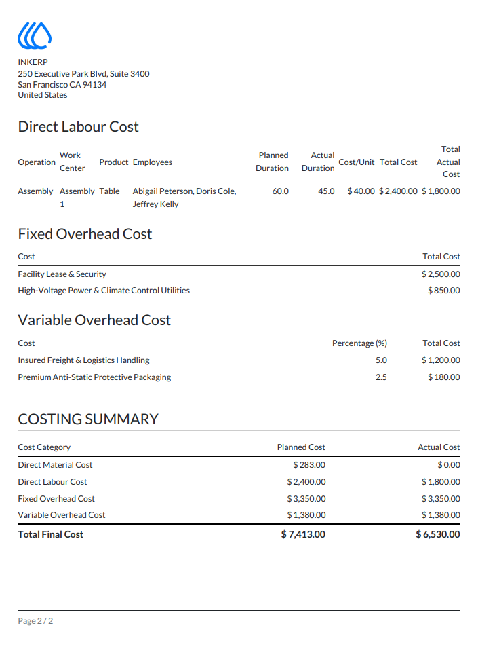Click address line '250 Executive Park Blvd, Suite 3400'

[x=83, y=74]
